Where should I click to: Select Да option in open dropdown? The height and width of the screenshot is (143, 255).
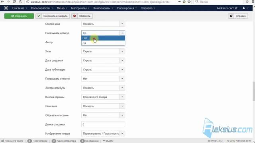pyautogui.click(x=103, y=43)
